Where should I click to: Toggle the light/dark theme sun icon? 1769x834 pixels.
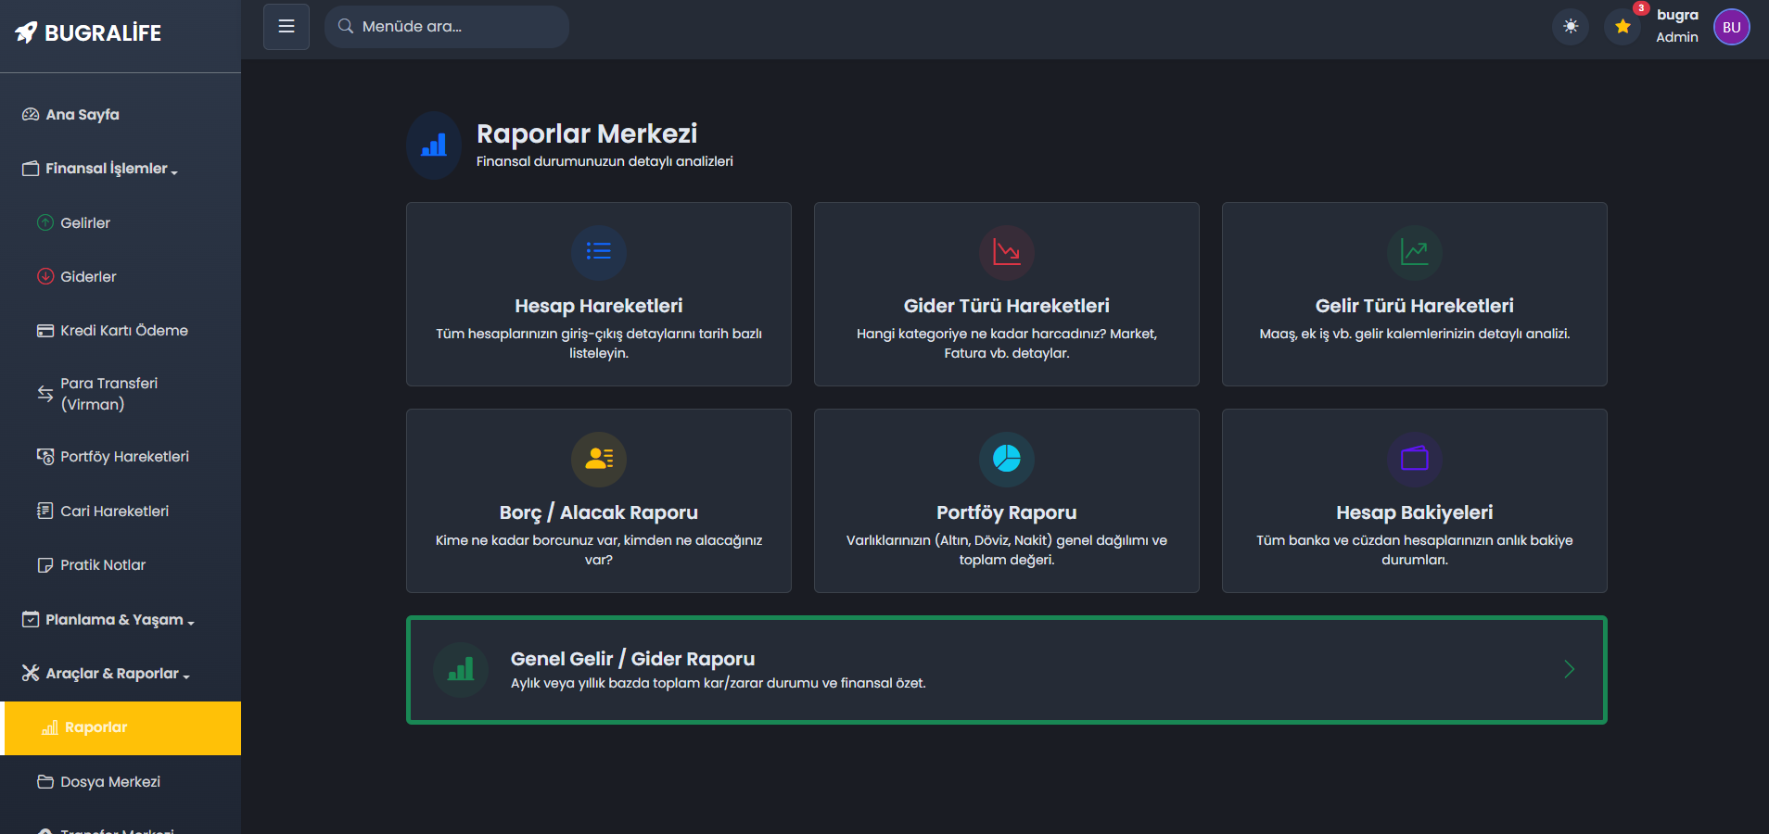click(x=1571, y=27)
